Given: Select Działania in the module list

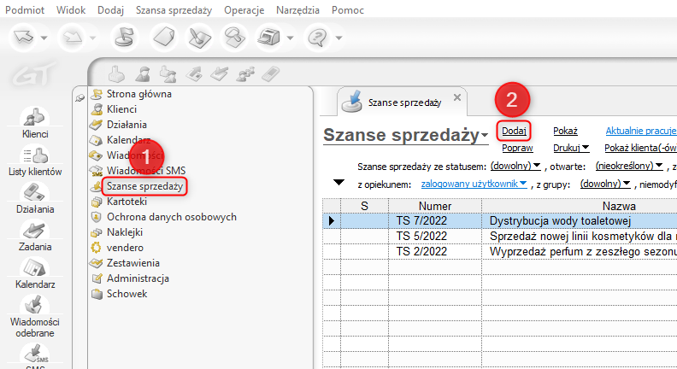Looking at the screenshot, I should (127, 125).
